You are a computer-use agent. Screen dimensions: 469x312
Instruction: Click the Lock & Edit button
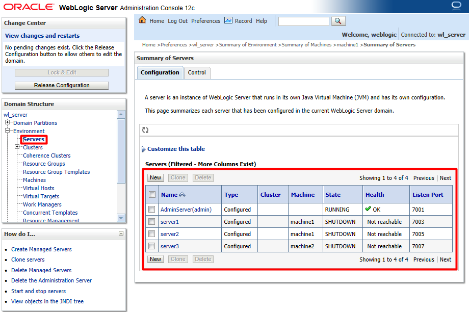[x=62, y=72]
